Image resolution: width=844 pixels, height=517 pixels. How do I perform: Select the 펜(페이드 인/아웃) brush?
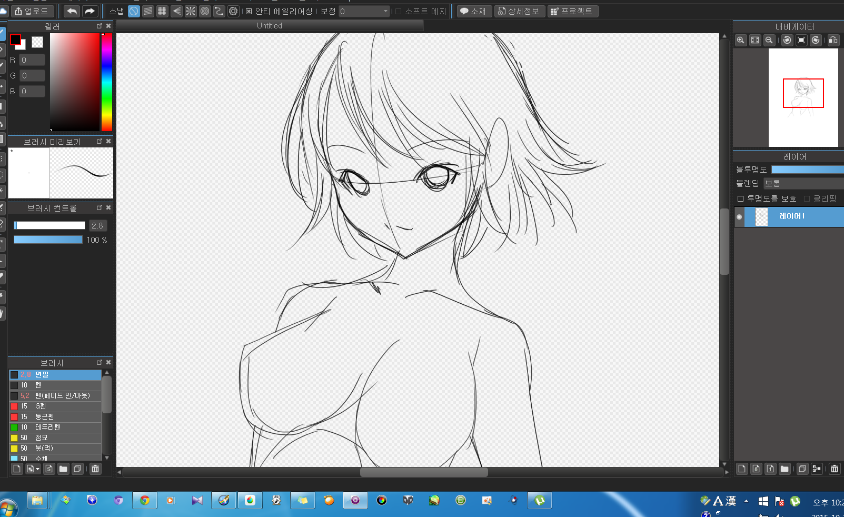(x=55, y=396)
